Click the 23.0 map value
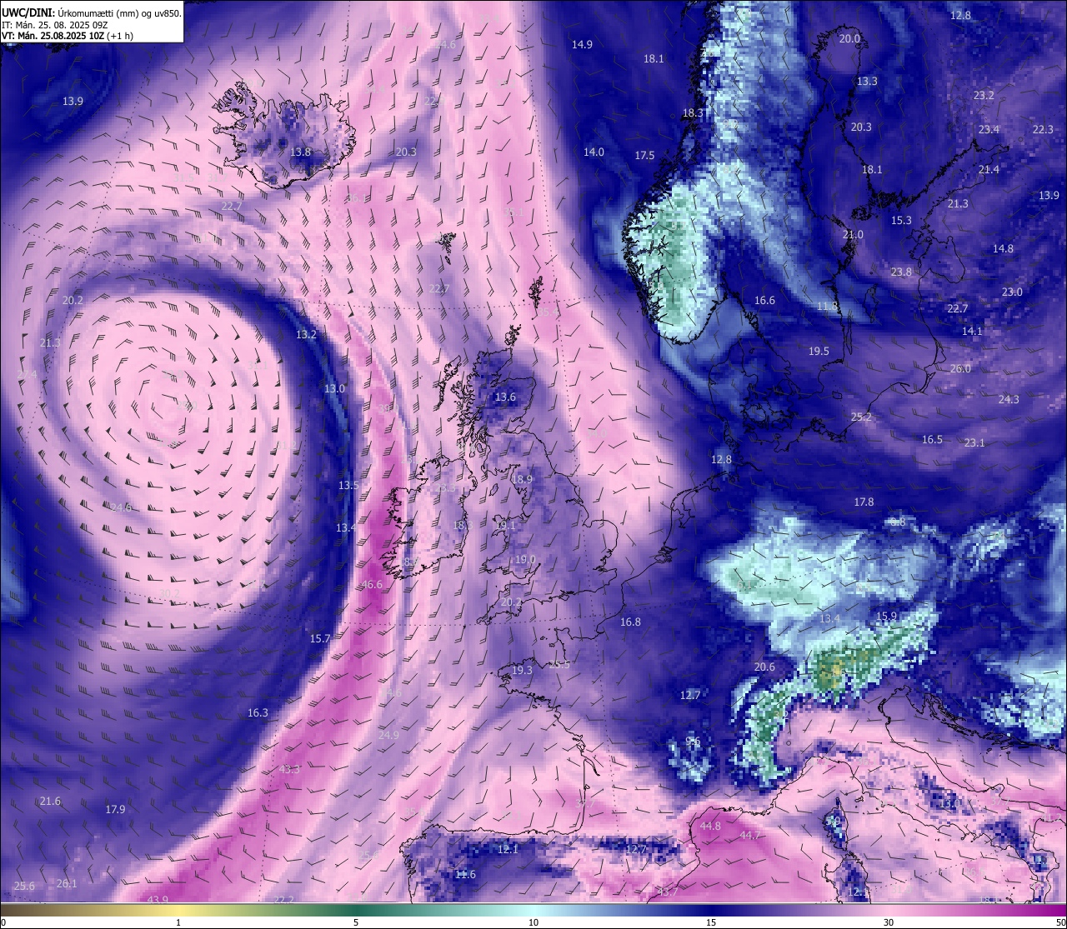This screenshot has width=1067, height=929. click(x=1012, y=292)
